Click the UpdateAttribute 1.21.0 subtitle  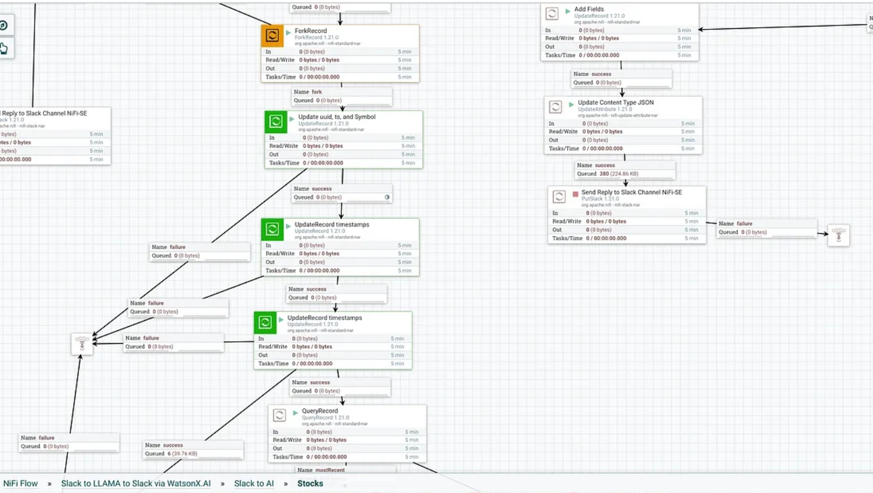(605, 109)
